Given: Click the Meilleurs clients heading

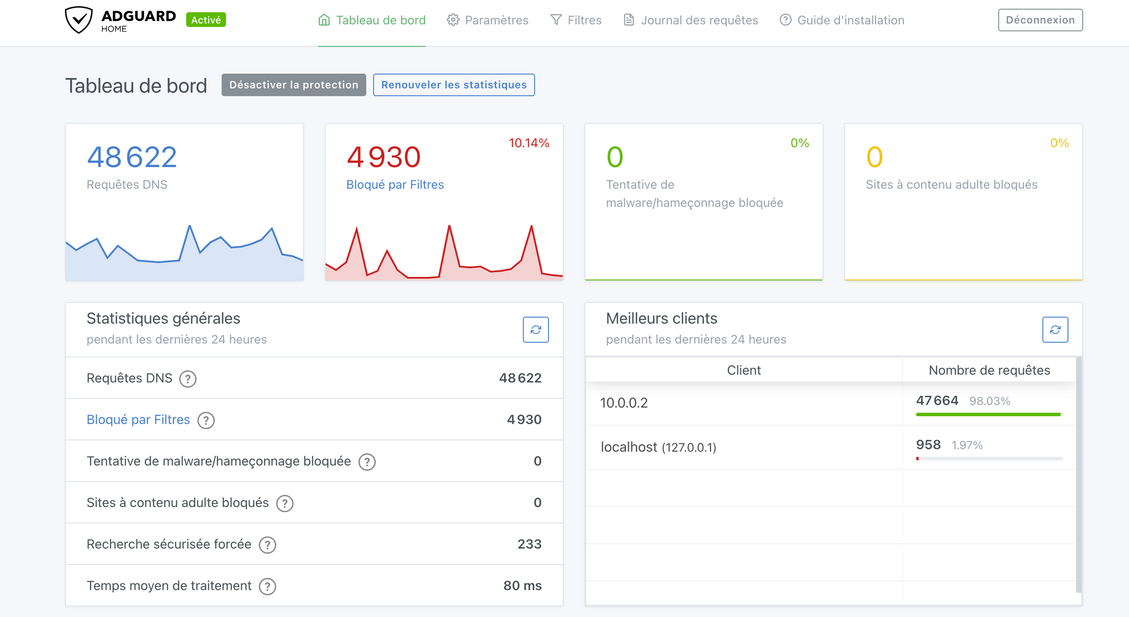Looking at the screenshot, I should [662, 318].
